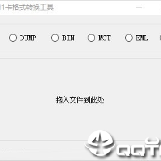The image size is (161, 161).
Task: Select the DUMP format radio button
Action: 13,38
